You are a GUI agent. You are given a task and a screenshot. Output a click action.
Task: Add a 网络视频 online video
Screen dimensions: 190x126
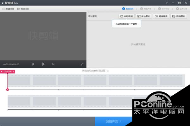(161, 16)
